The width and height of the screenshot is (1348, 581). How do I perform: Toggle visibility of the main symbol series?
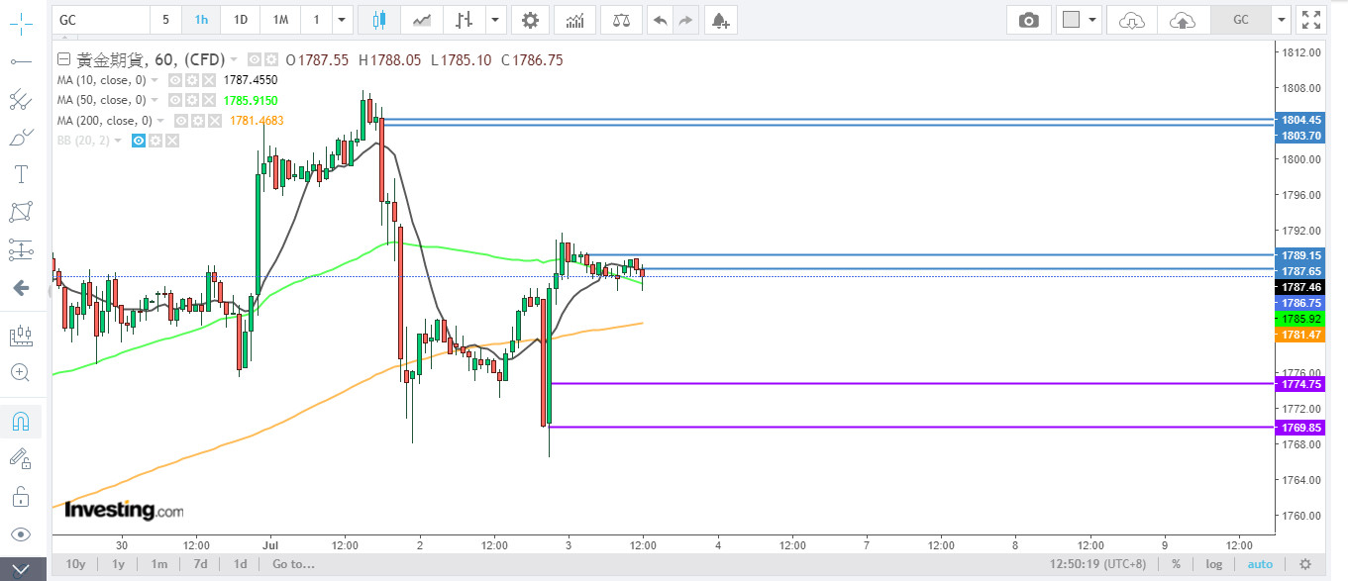coord(255,59)
